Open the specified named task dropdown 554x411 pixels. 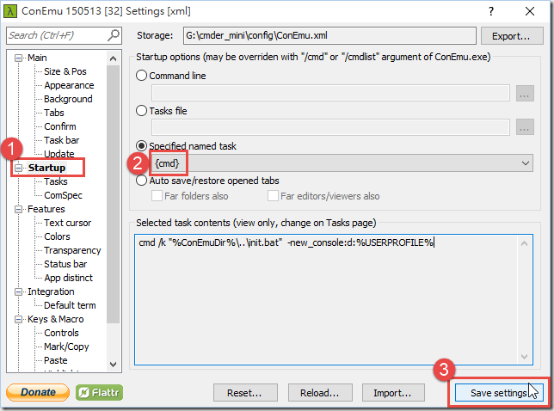point(342,163)
